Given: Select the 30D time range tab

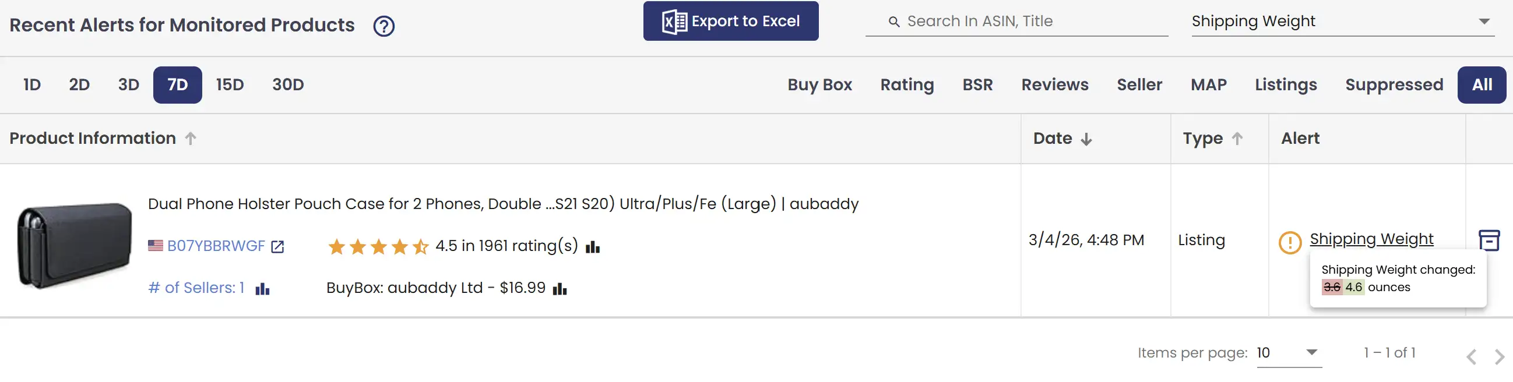Looking at the screenshot, I should [x=288, y=85].
